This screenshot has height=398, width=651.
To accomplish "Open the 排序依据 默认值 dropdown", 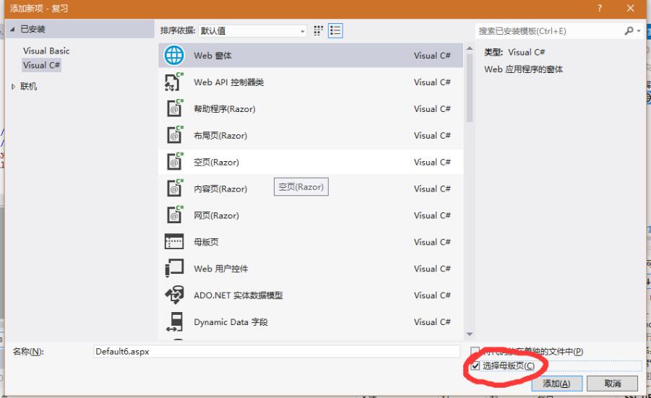I will point(252,31).
